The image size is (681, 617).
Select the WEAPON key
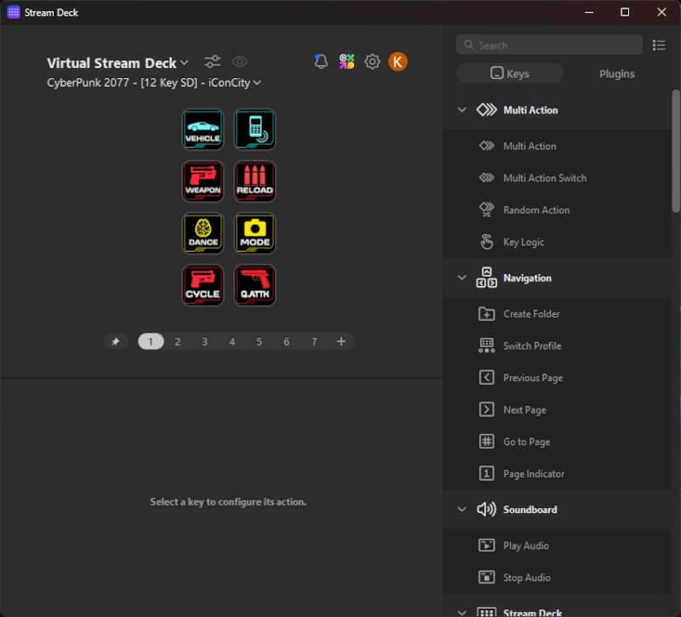(x=203, y=181)
